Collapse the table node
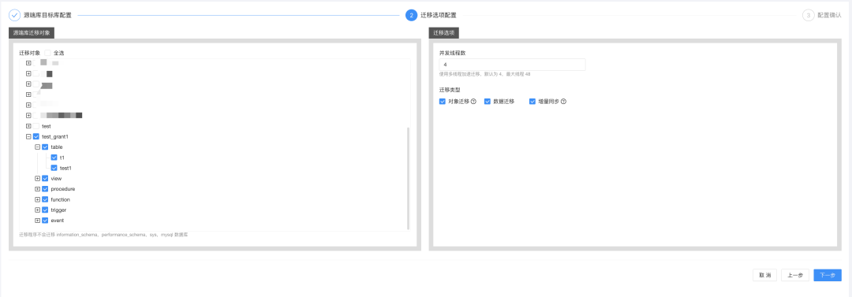Viewport: 852px width, 297px height. point(38,147)
